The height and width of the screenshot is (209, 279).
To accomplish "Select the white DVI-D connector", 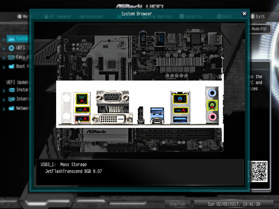I will click(113, 119).
